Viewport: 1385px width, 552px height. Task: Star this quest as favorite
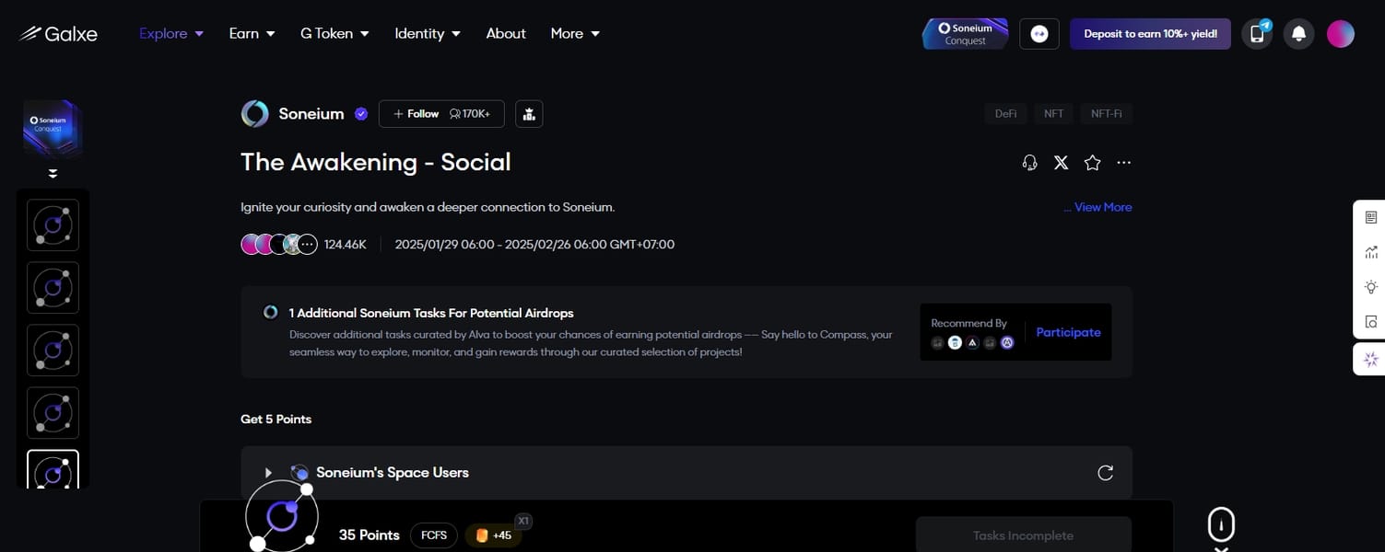(x=1092, y=163)
